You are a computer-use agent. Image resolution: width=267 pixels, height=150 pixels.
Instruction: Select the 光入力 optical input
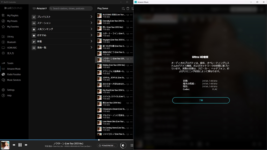(x=10, y=53)
